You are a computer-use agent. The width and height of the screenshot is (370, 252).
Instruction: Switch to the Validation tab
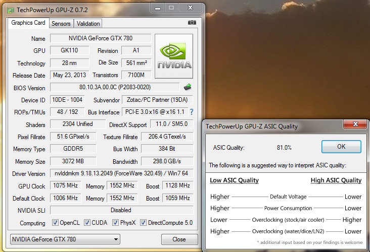point(88,24)
